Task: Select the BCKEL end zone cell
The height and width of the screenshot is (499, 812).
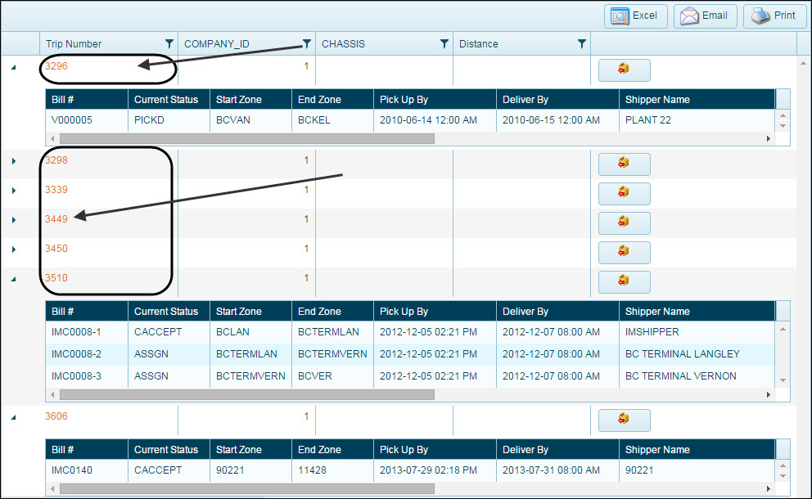Action: pos(332,120)
